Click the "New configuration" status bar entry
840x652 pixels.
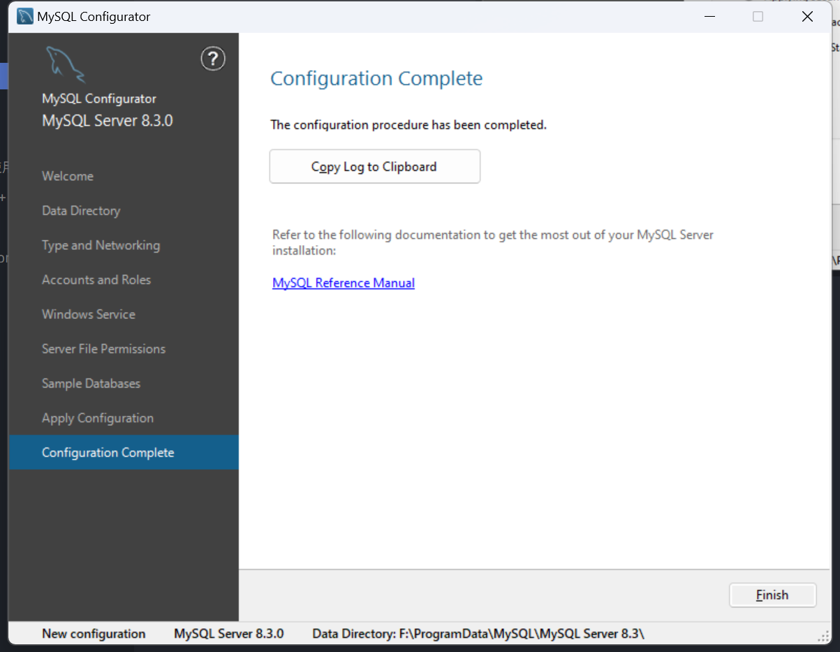(94, 634)
